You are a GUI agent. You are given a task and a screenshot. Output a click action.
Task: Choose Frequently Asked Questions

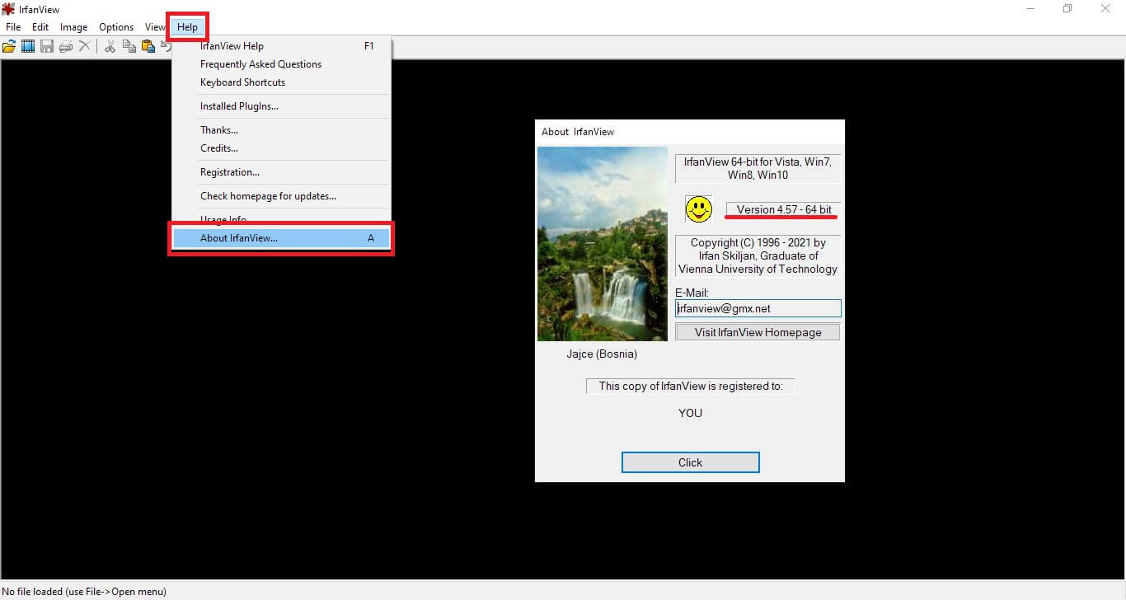(281, 64)
